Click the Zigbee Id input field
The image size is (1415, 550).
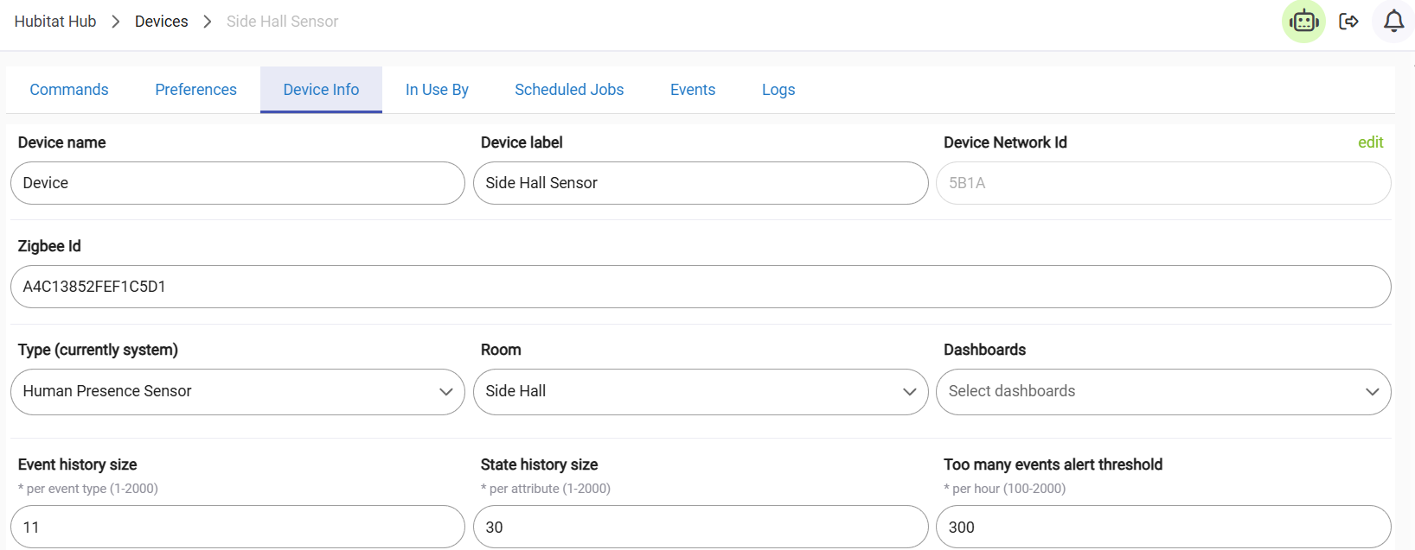700,287
